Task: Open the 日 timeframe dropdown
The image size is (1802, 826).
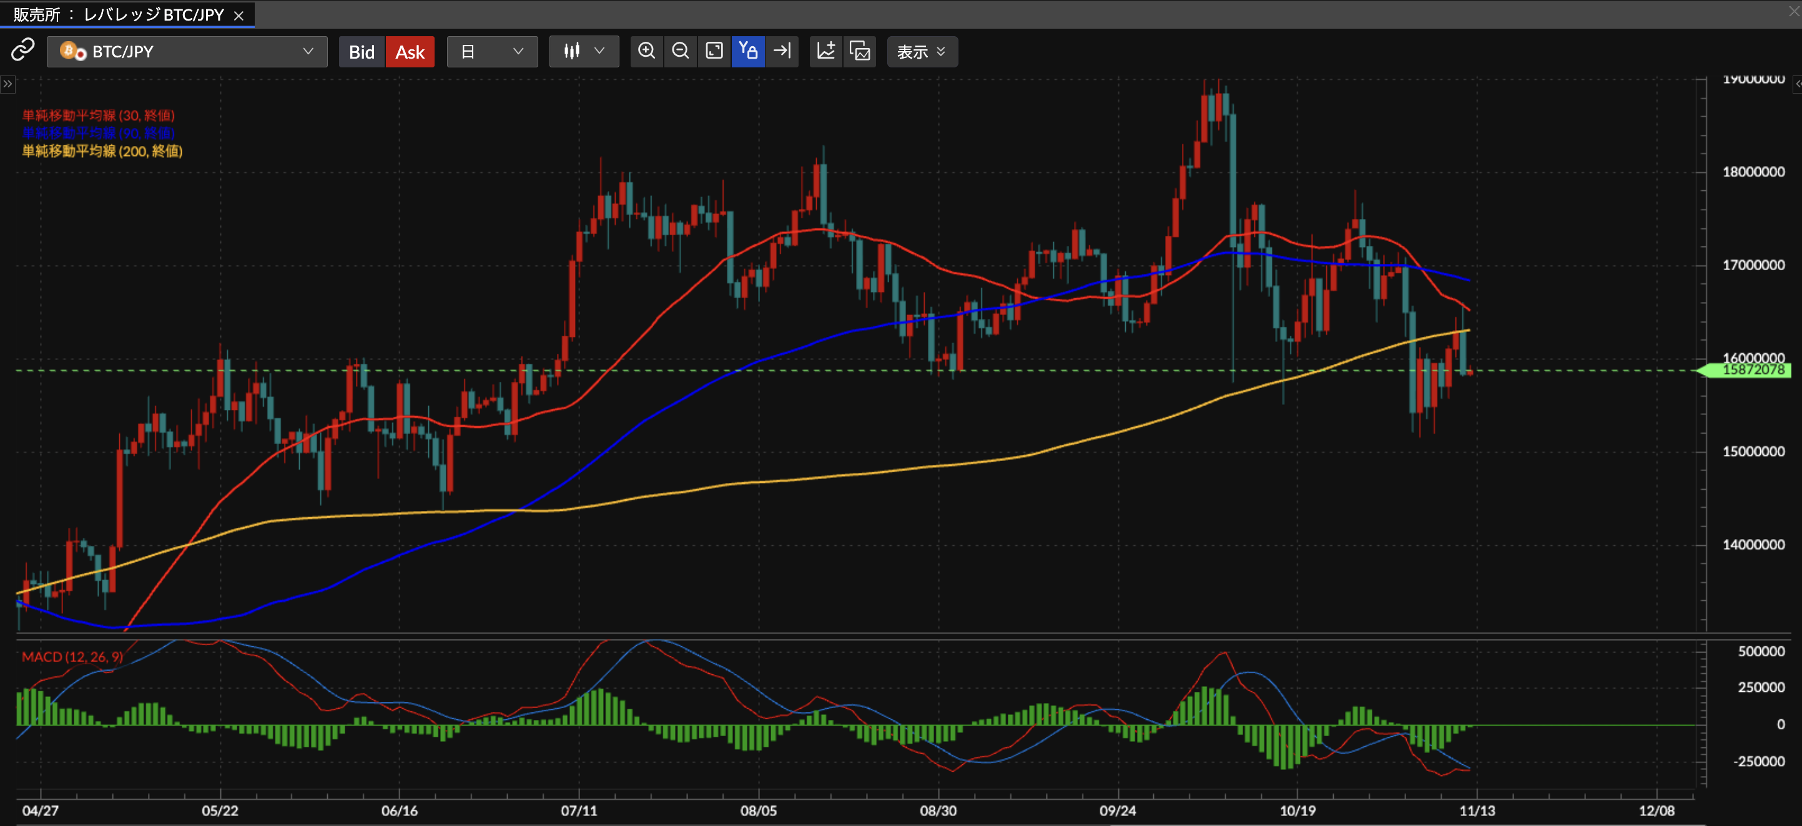Action: 493,52
